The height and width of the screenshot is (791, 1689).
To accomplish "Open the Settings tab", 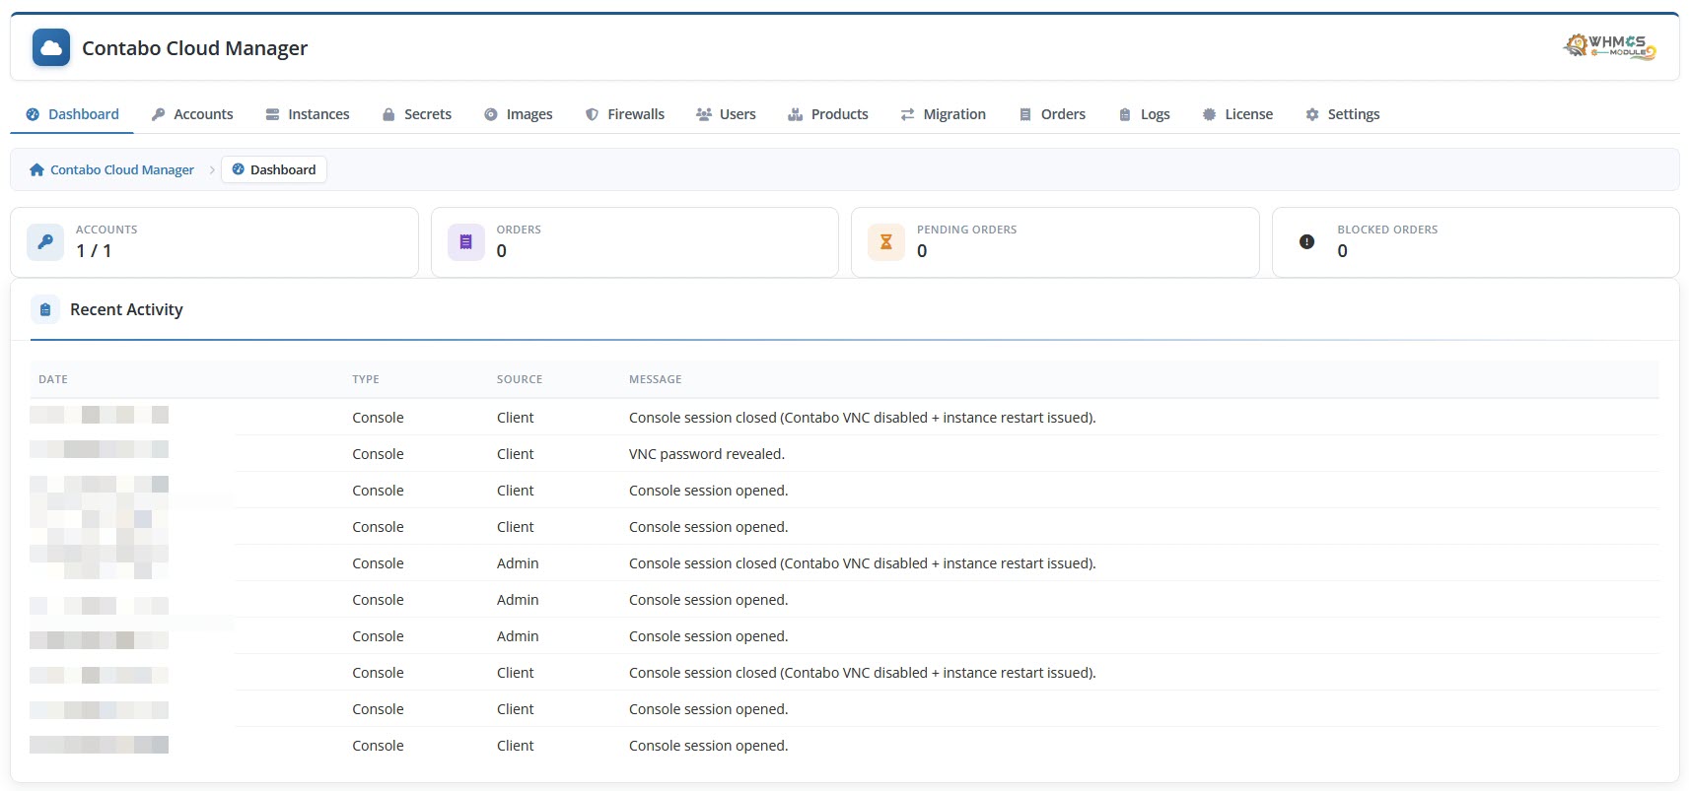I will tap(1343, 114).
